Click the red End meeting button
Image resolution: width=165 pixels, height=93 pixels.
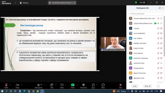click(x=120, y=86)
